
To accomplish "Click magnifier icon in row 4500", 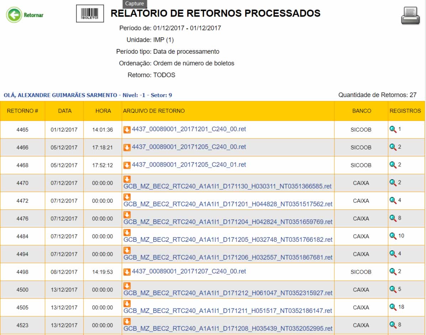I will pyautogui.click(x=393, y=289).
